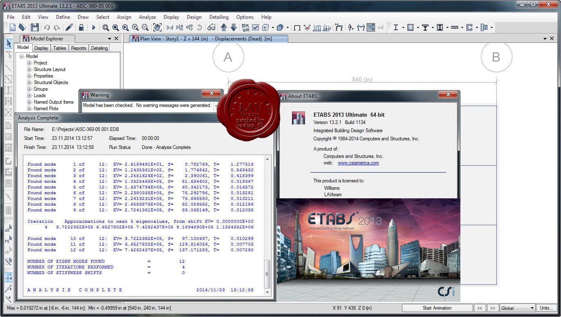Select the Pan hand tool

(157, 27)
